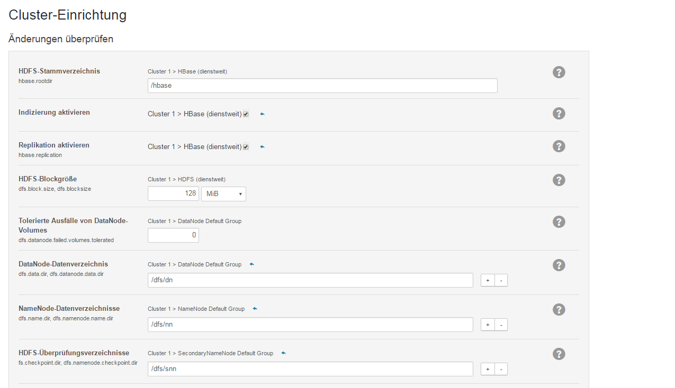Click the tolerated volume failures field
675x388 pixels.
point(173,235)
